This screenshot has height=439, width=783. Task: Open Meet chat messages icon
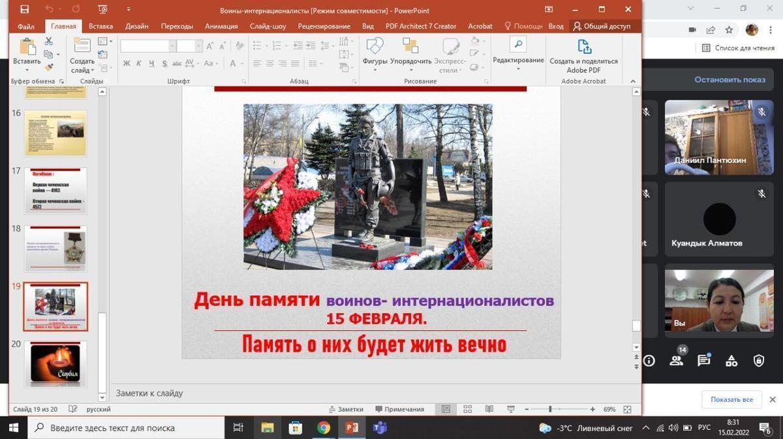[x=703, y=360]
